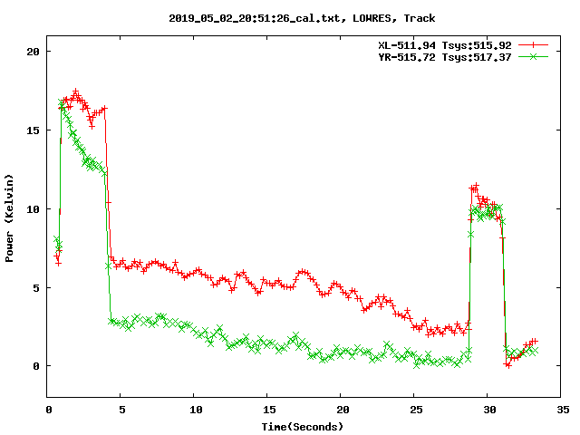Click the 'Power (Kelvin)' y-axis label
The height and width of the screenshot is (435, 580).
(x=9, y=218)
